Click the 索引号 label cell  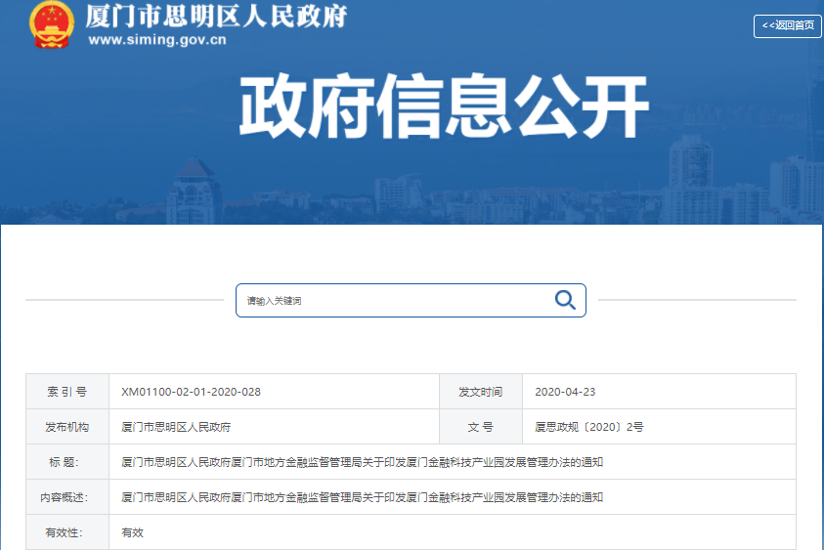coord(66,392)
